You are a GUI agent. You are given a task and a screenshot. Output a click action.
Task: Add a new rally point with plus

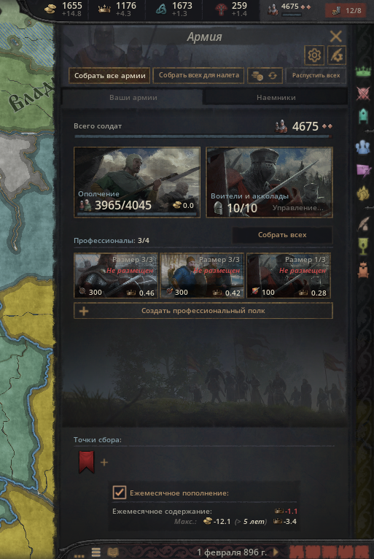tap(104, 463)
